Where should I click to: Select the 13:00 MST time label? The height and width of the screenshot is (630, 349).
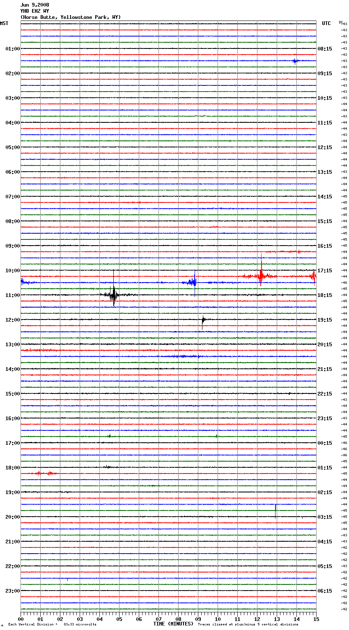[x=12, y=345]
